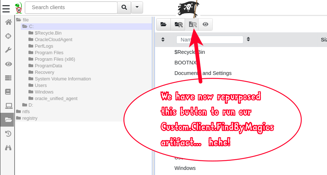Screen dimensions: 327x175
Task: Open Host Information laptop icon in sidebar
Action: point(8,106)
